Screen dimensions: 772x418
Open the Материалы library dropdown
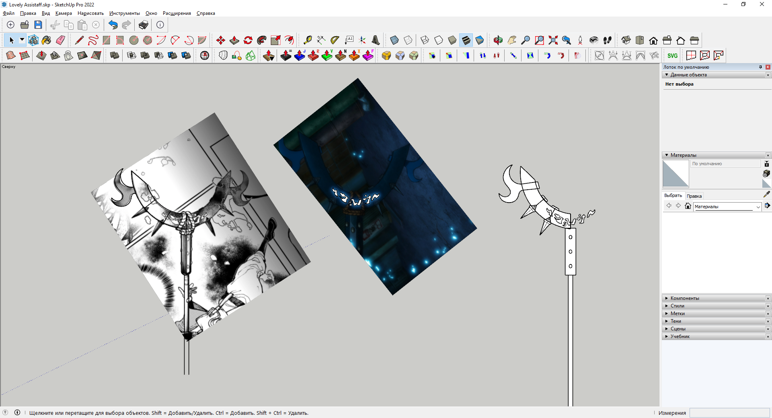tap(758, 207)
